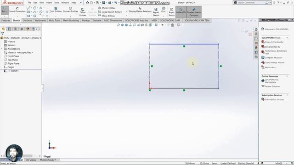Click the filter funnel icon in the tree
Screen dimensions: 294x165
pyautogui.click(x=2, y=33)
